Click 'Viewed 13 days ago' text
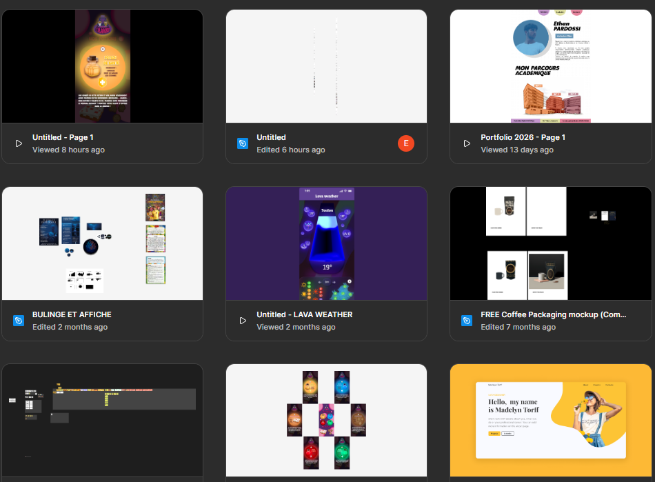Image resolution: width=655 pixels, height=482 pixels. point(517,150)
